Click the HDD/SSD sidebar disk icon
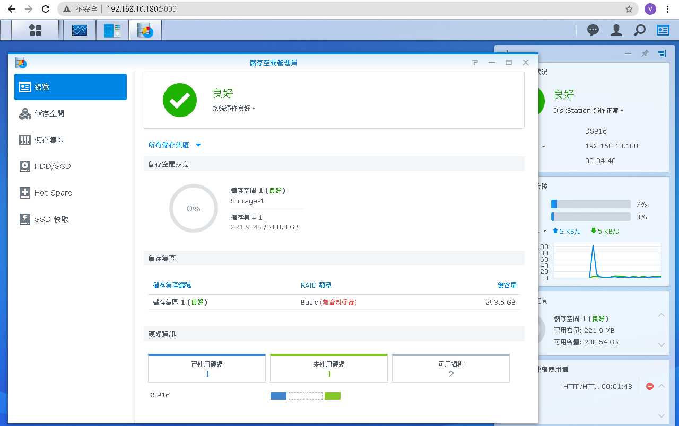This screenshot has height=426, width=679. [x=25, y=166]
